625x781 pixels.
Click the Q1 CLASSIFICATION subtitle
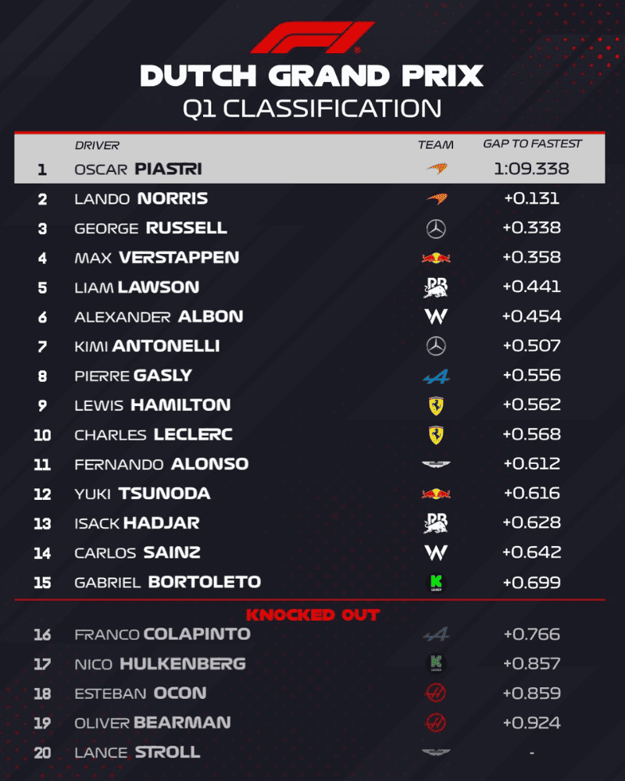(x=312, y=108)
